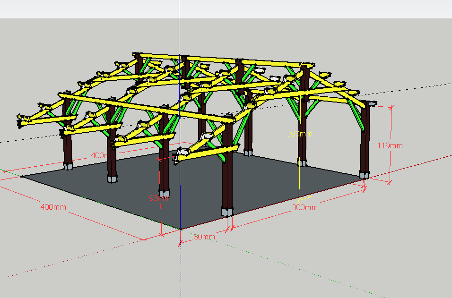Click the light blank strip at the top

click(x=284, y=9)
